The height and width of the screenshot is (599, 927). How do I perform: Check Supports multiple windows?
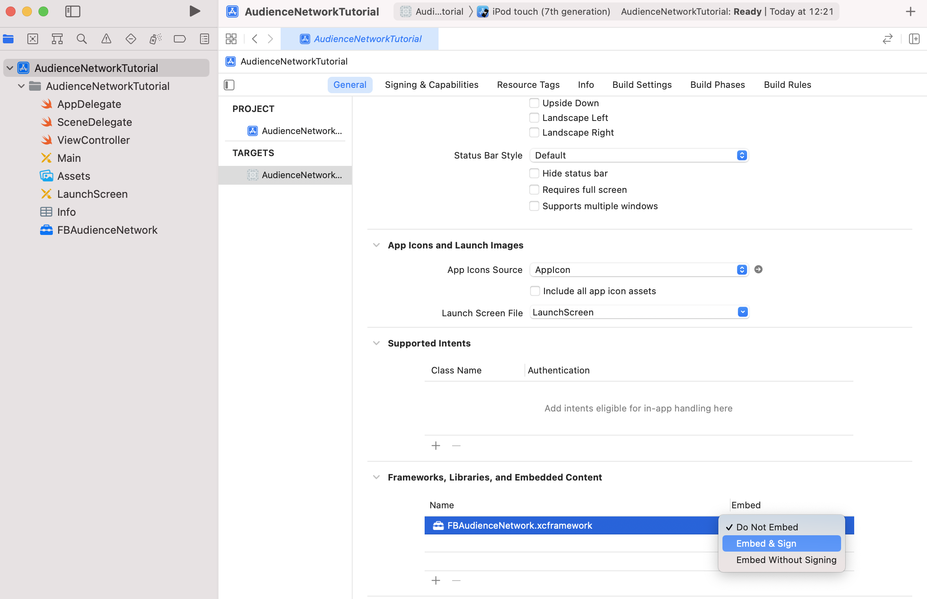pyautogui.click(x=534, y=206)
